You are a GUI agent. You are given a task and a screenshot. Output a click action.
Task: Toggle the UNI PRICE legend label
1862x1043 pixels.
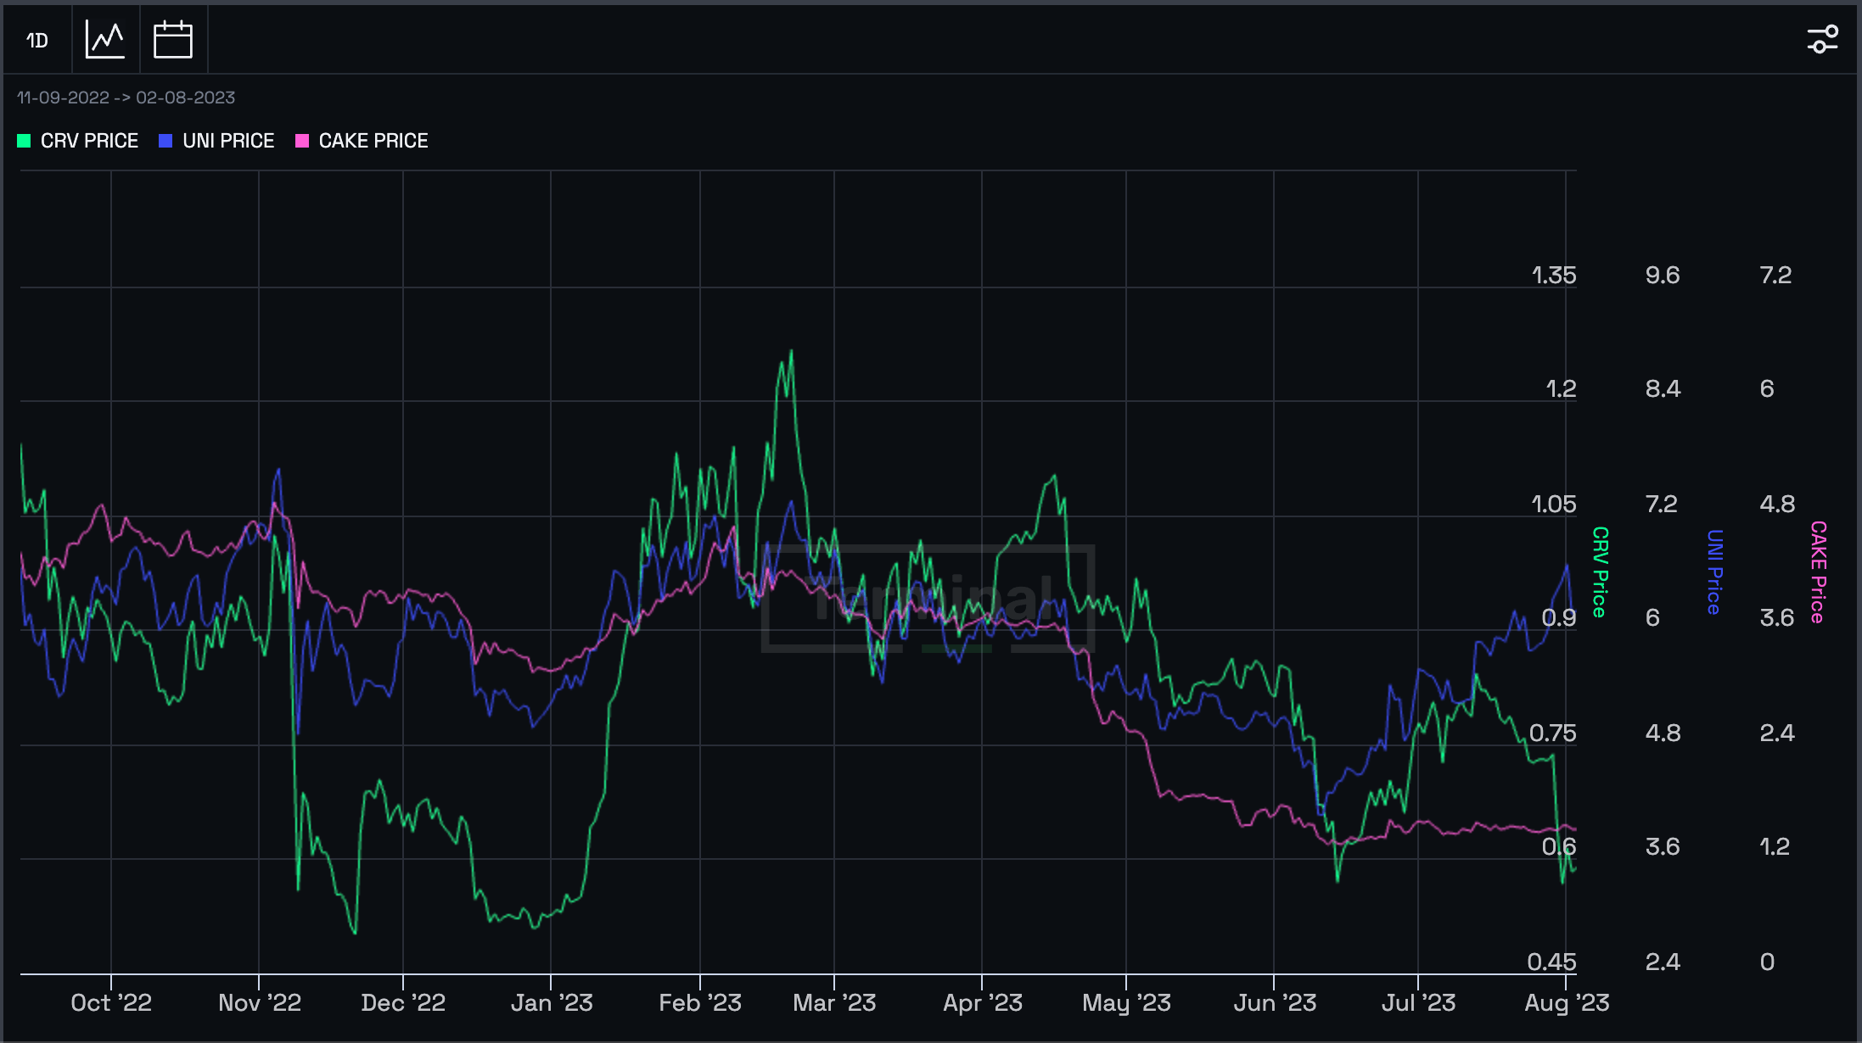click(x=228, y=141)
